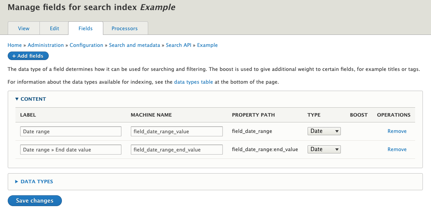The height and width of the screenshot is (210, 431).
Task: Click the Date range label input
Action: pos(71,131)
